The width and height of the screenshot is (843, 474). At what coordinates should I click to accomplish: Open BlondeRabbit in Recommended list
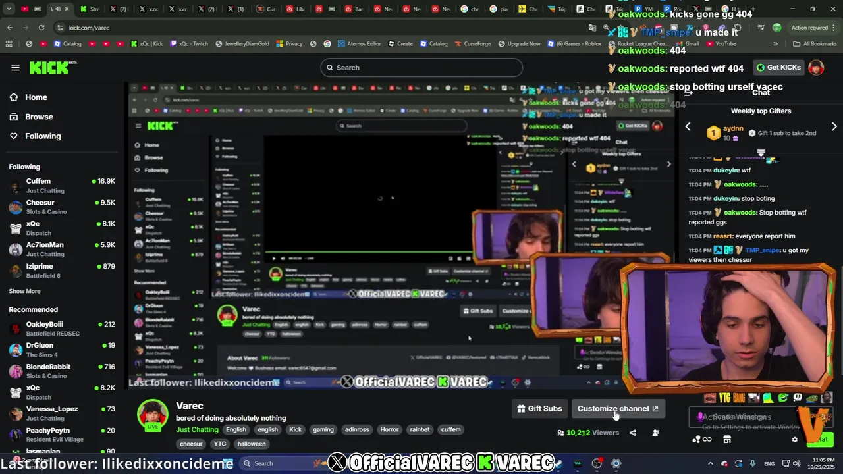coord(62,371)
